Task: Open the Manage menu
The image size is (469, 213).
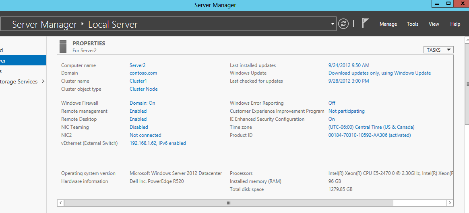Action: (x=388, y=24)
